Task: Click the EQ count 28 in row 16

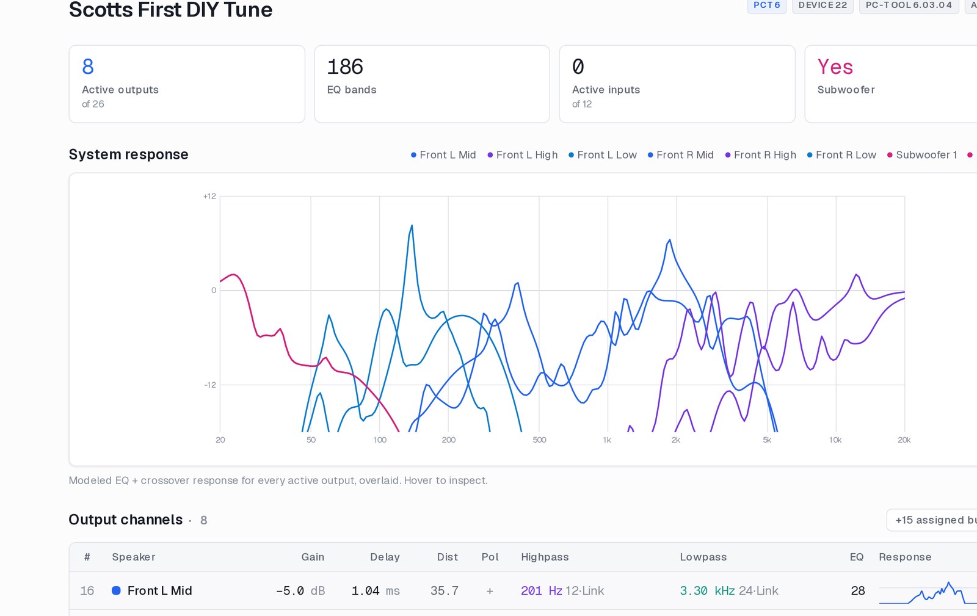Action: 858,590
